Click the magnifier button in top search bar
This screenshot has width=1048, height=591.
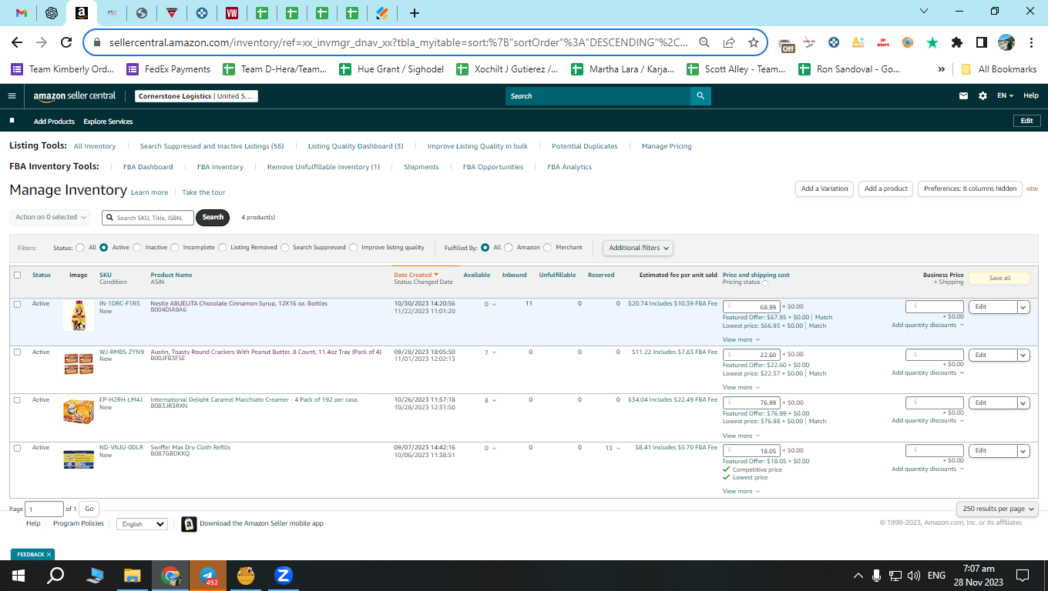(700, 96)
